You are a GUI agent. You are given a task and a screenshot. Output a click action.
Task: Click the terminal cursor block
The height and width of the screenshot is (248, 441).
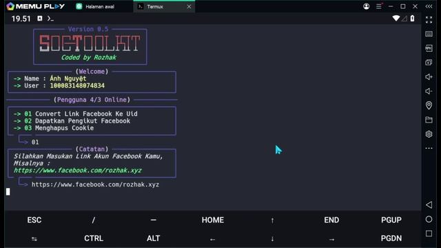click(x=8, y=192)
